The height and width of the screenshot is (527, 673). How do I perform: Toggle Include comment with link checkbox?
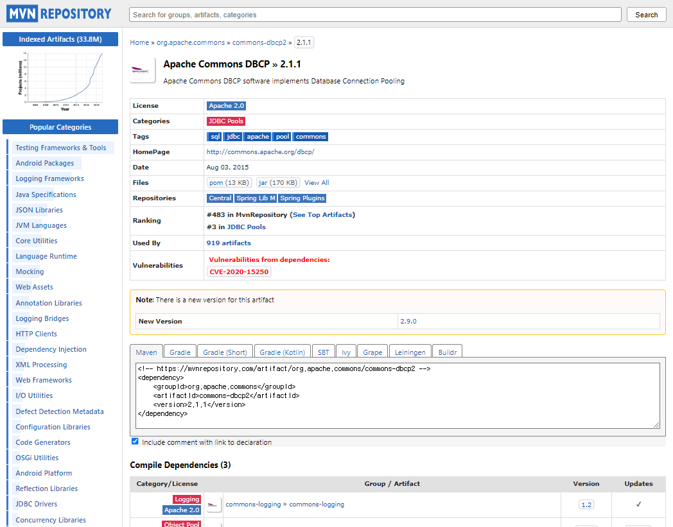click(x=135, y=442)
